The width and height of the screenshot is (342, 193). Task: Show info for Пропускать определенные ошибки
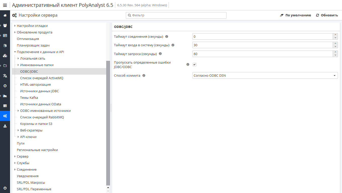tap(188, 65)
